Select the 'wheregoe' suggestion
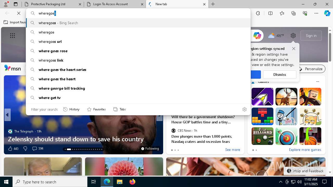 [x=138, y=32]
